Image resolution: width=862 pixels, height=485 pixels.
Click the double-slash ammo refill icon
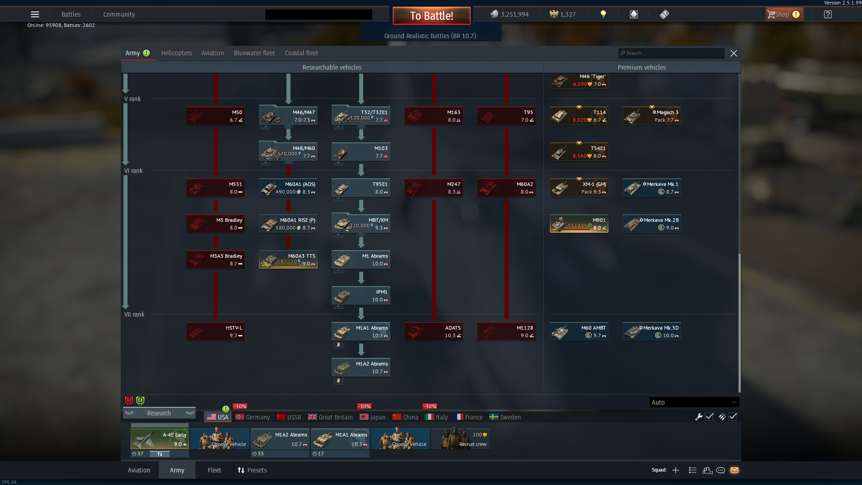pos(722,417)
